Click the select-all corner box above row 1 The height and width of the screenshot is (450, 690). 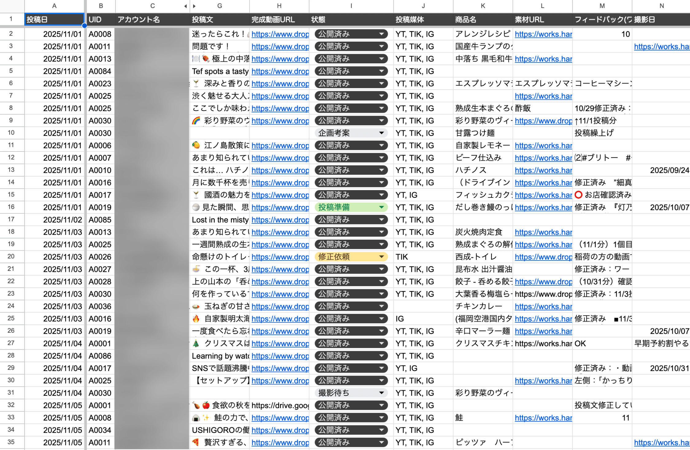[x=12, y=6]
